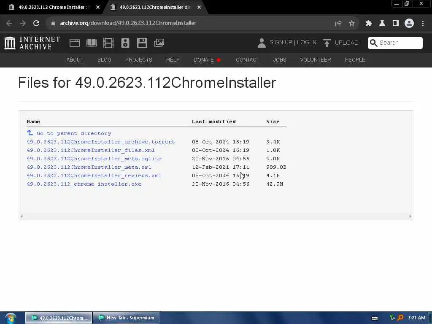Open the three-dot browser menu
The height and width of the screenshot is (324, 432).
click(x=423, y=24)
